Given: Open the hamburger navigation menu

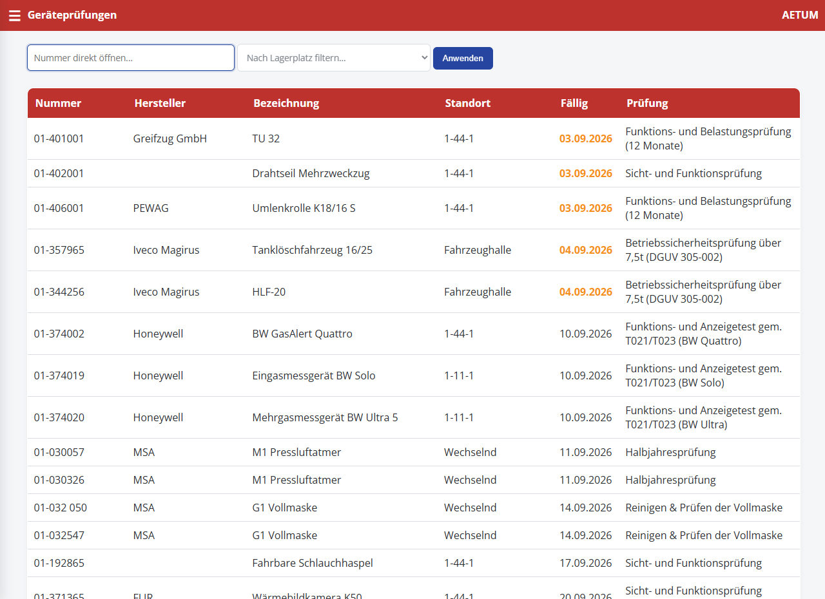Looking at the screenshot, I should pyautogui.click(x=15, y=15).
